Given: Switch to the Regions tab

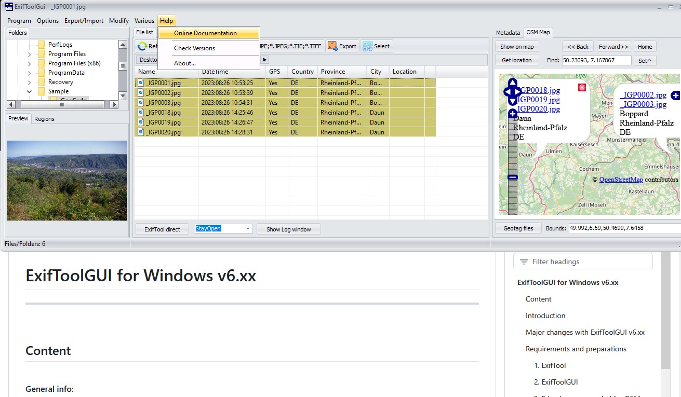Looking at the screenshot, I should pos(44,119).
